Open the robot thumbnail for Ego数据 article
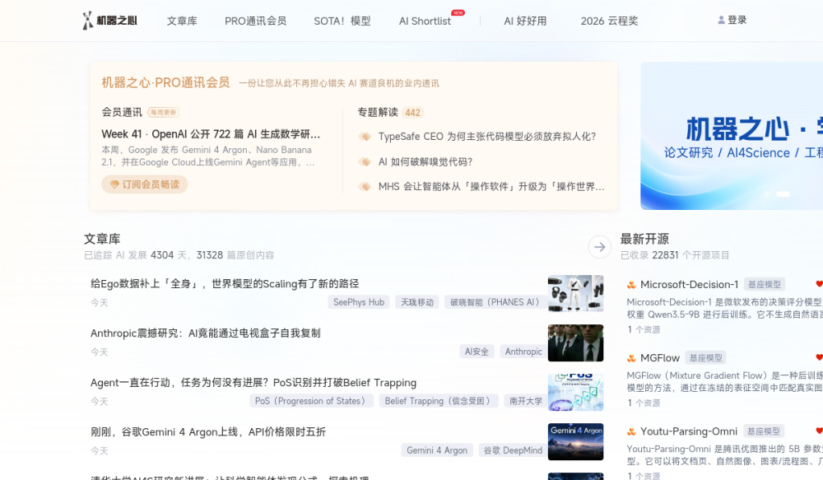The height and width of the screenshot is (480, 823). (576, 294)
